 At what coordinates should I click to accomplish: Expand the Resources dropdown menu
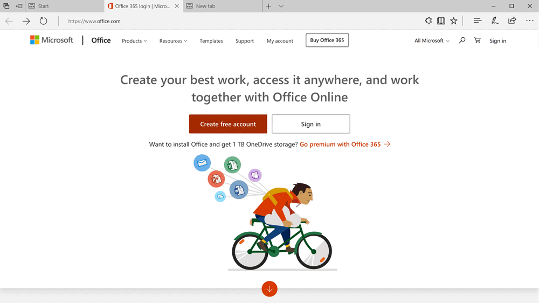click(173, 40)
